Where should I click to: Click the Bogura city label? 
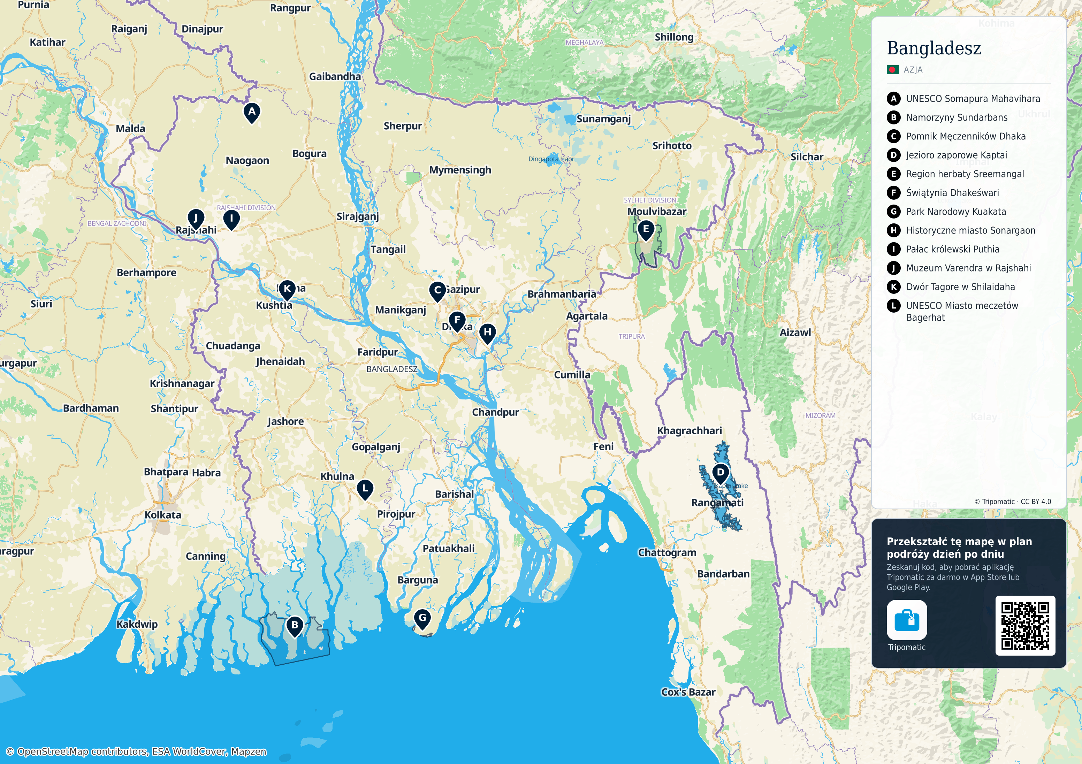(x=309, y=154)
